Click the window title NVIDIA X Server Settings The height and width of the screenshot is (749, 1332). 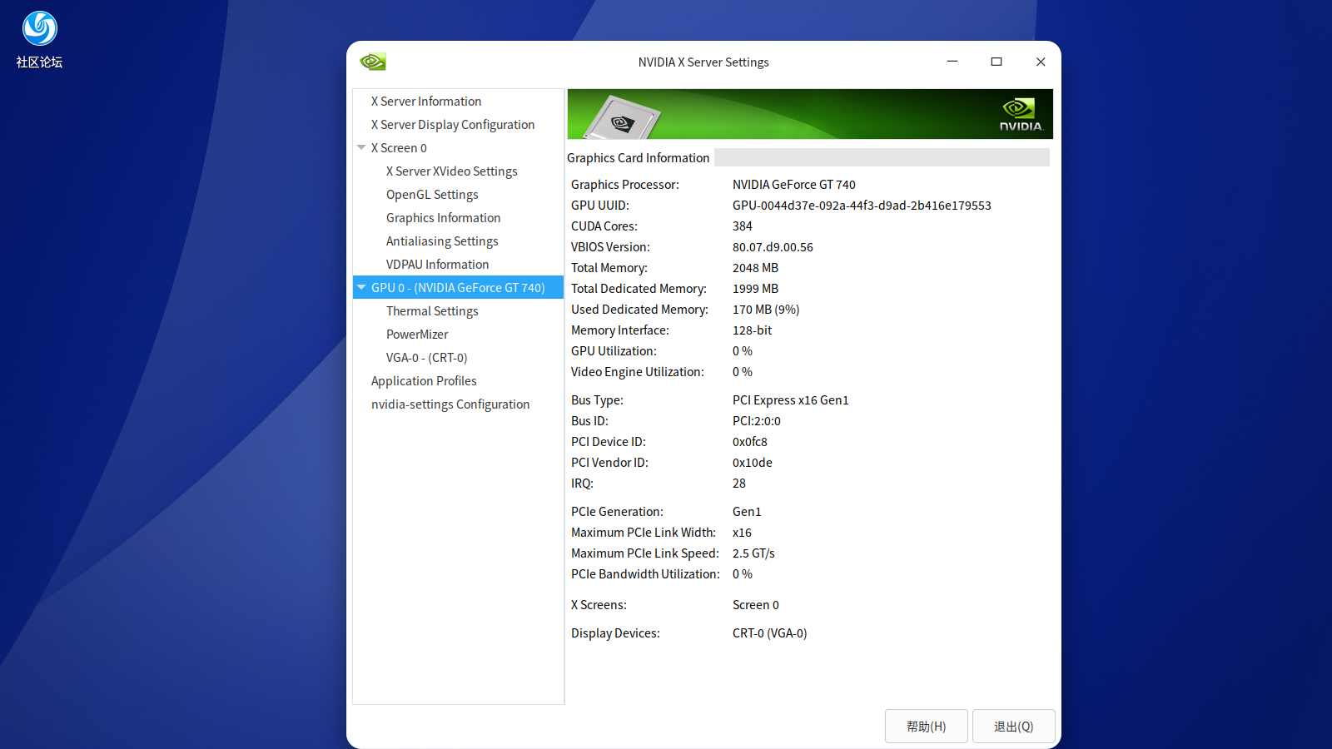coord(703,62)
